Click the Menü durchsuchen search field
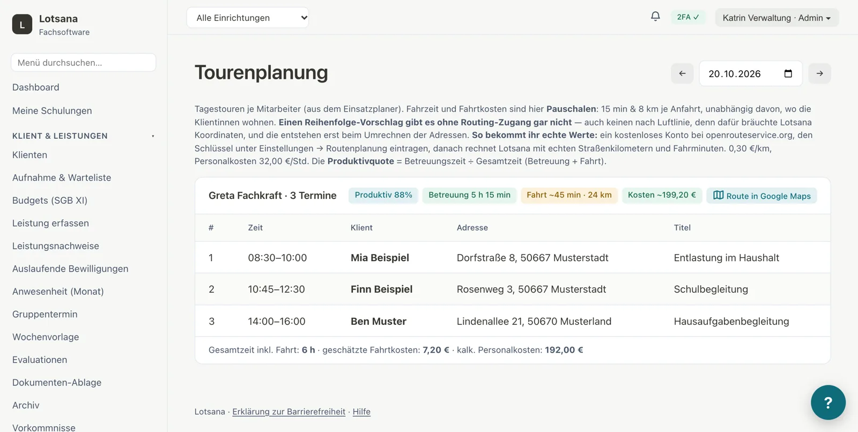Image resolution: width=858 pixels, height=432 pixels. tap(84, 63)
